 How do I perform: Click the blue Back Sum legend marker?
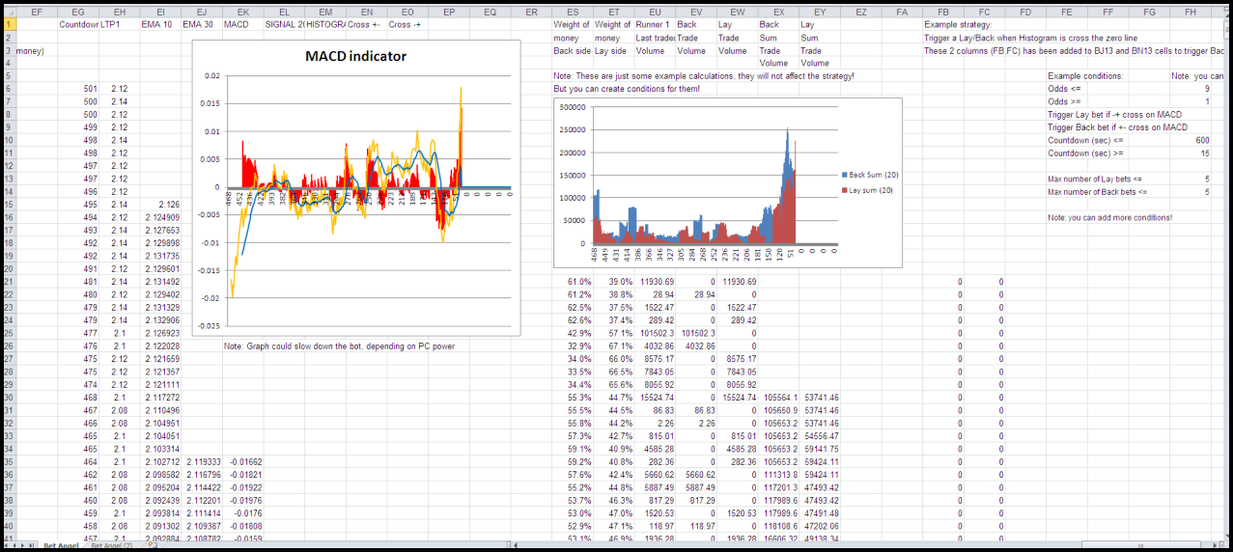(x=843, y=175)
